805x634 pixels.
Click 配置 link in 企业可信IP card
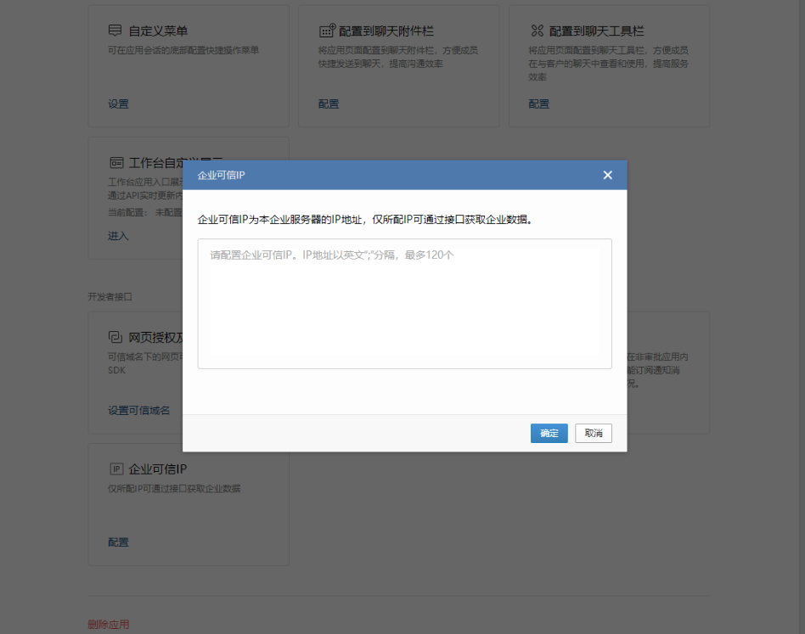point(118,542)
